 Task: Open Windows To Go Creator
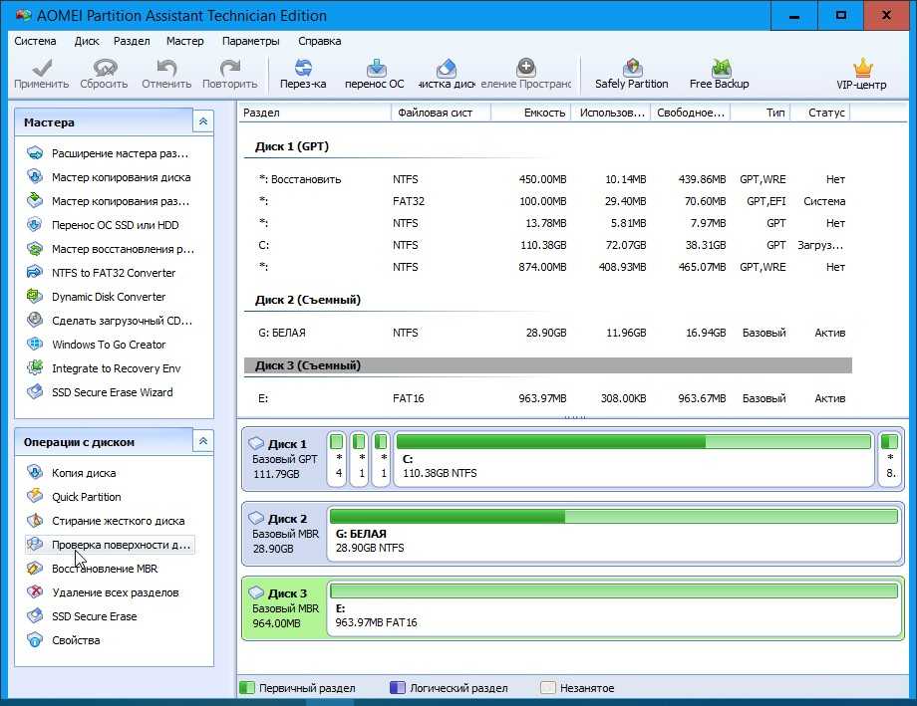109,345
